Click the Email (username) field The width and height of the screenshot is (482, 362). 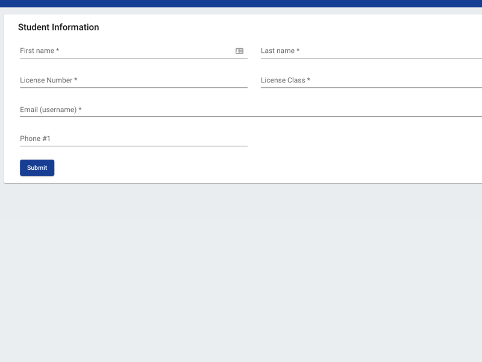pos(251,110)
